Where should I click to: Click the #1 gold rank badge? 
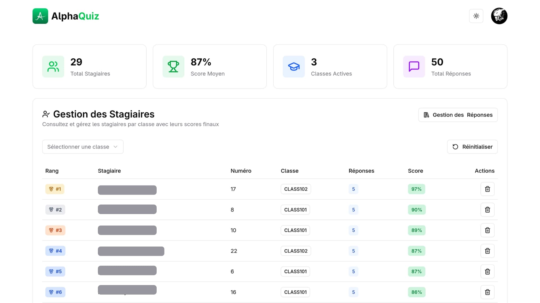[x=55, y=189]
